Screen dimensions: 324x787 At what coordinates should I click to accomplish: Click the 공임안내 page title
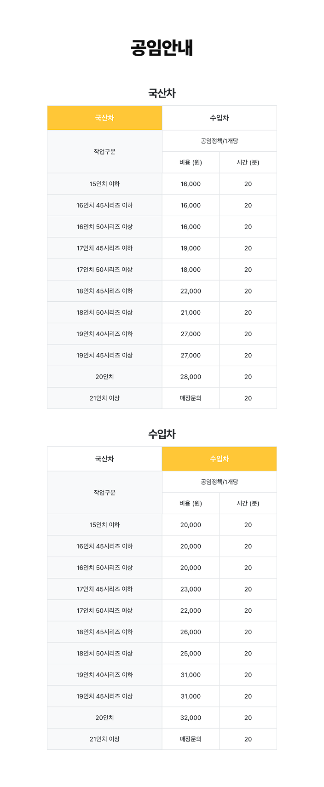(x=162, y=48)
